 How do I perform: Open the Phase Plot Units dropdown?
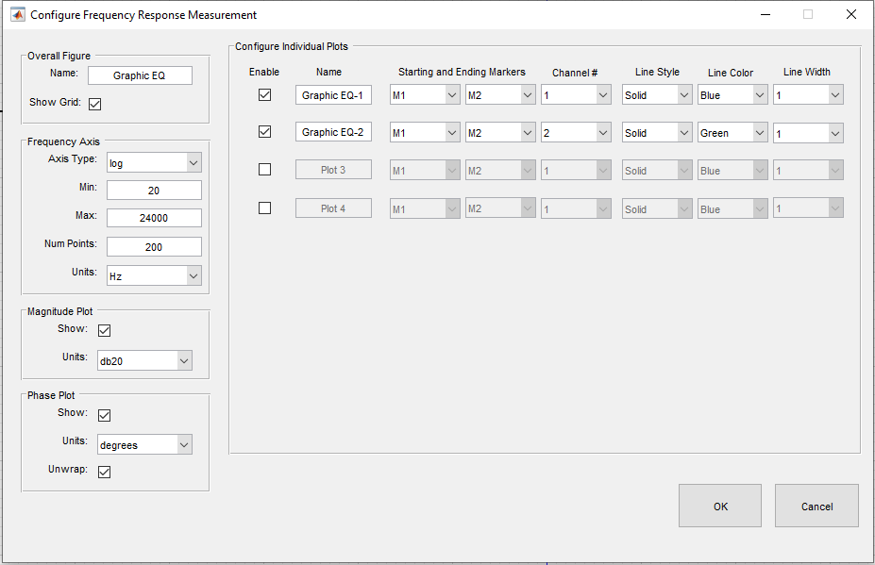(144, 444)
